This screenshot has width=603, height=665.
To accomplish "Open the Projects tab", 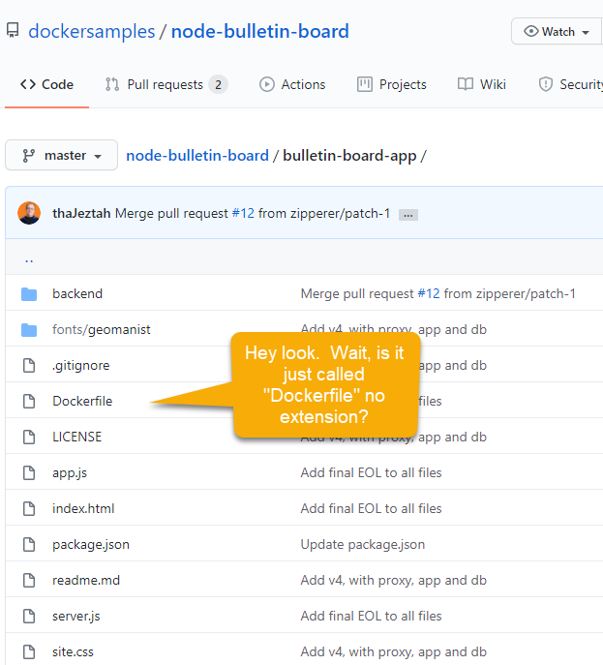I will click(x=391, y=84).
